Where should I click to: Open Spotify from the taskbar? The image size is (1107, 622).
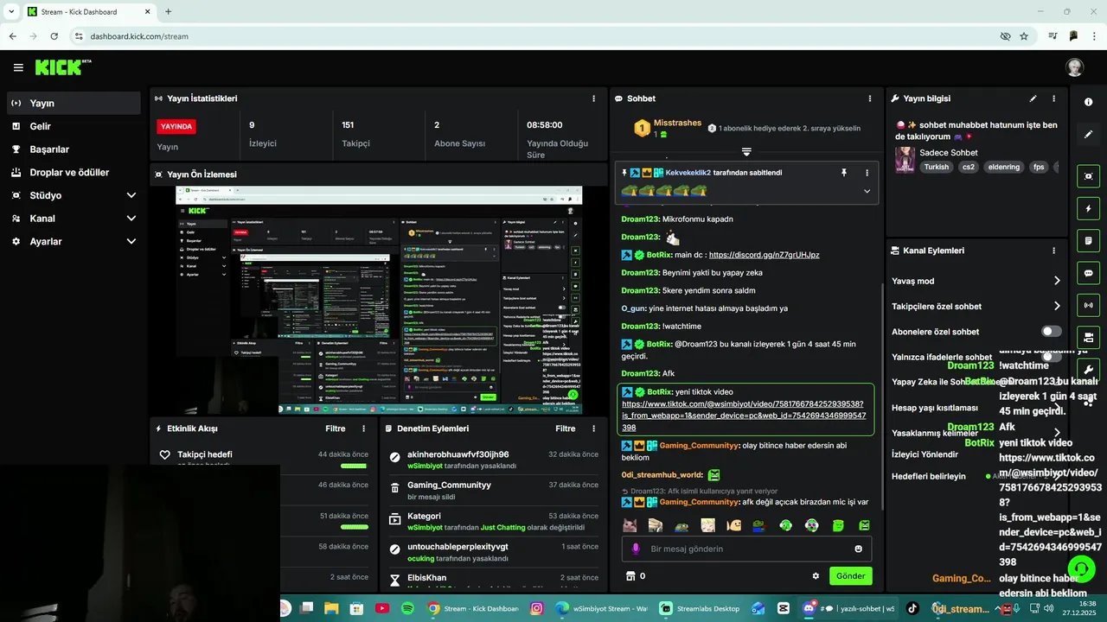coord(407,608)
